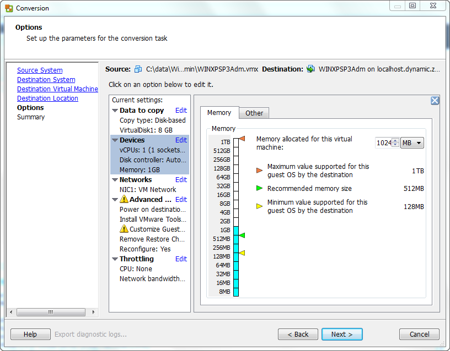Select the VirtualDisk1: 8 GB row
This screenshot has height=351, width=450.
tap(146, 130)
